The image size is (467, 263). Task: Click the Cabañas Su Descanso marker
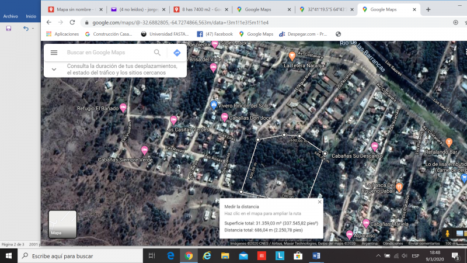375,146
